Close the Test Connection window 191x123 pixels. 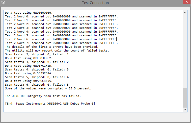(185, 2)
